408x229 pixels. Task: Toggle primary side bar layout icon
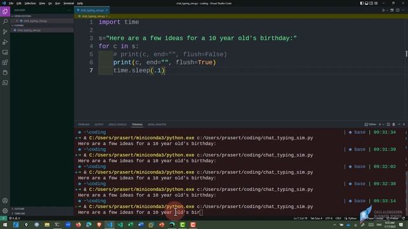point(361,3)
